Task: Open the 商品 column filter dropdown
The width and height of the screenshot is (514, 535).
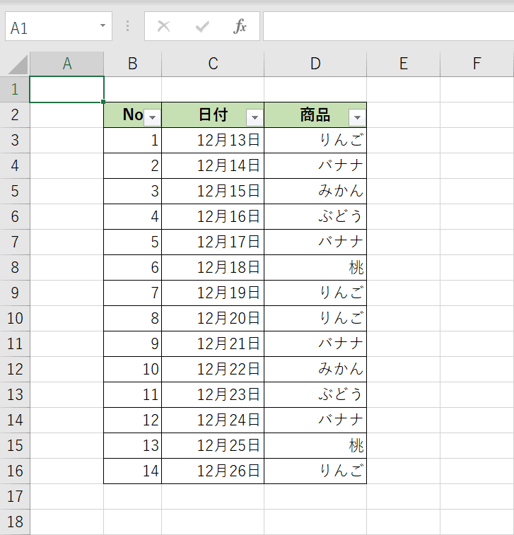Action: click(x=357, y=117)
